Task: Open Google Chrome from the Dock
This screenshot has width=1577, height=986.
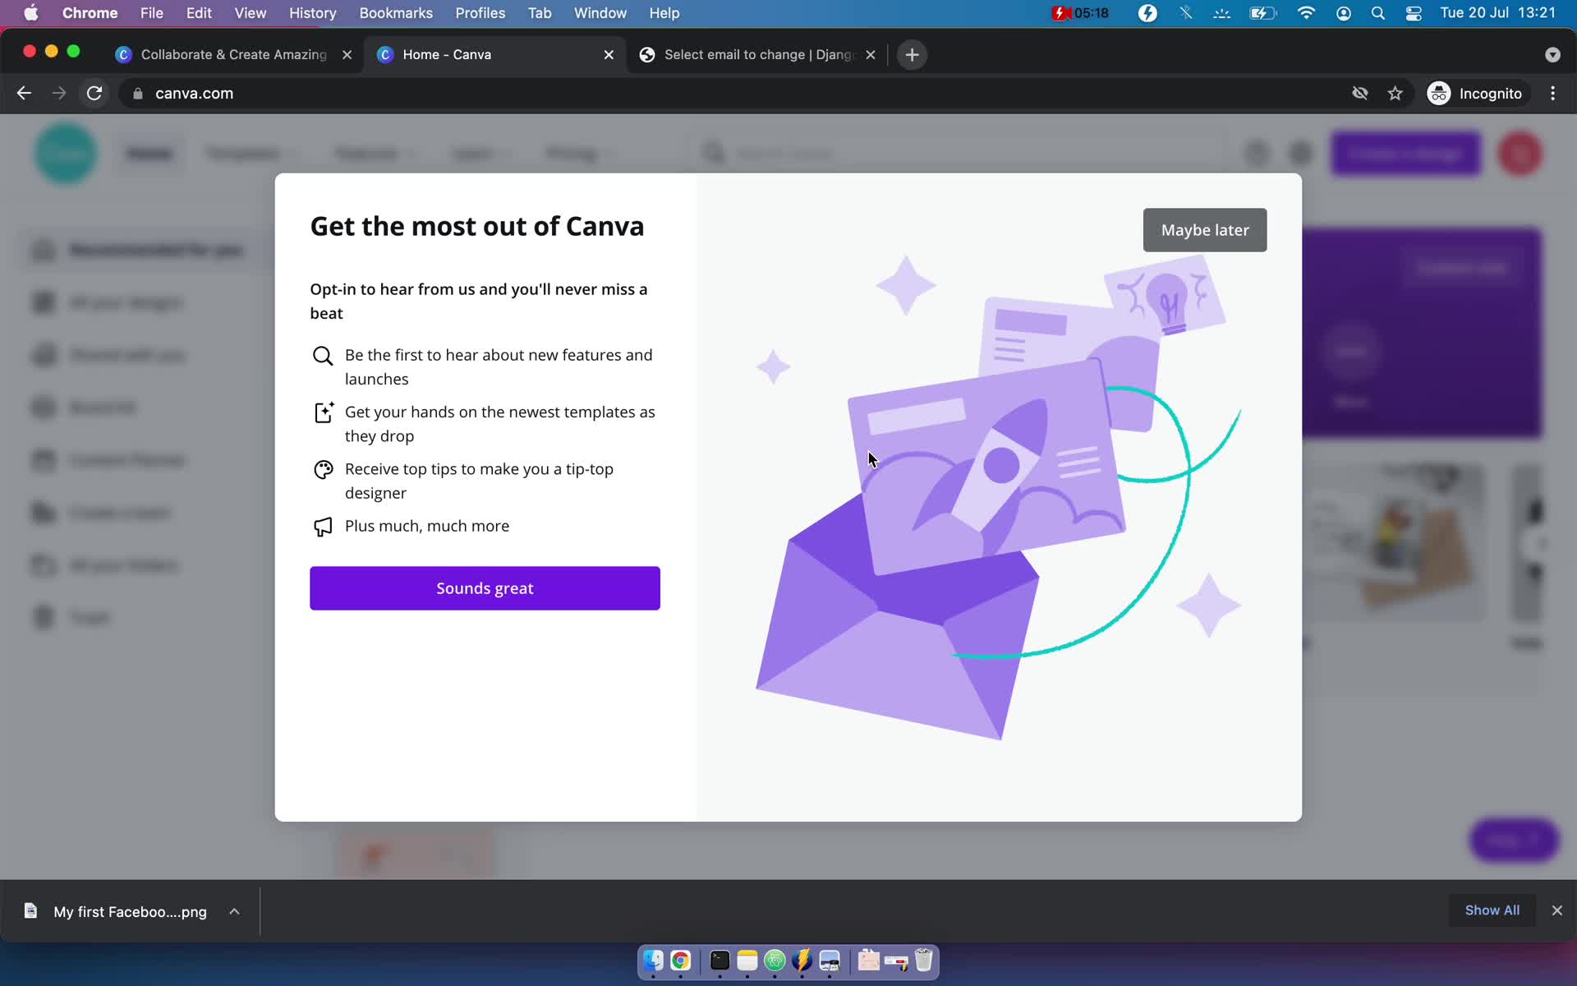Action: pos(680,961)
